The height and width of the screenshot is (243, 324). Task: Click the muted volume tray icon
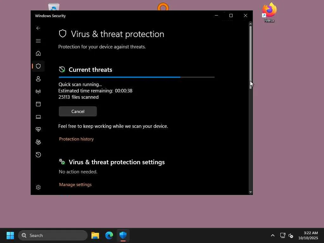click(x=291, y=235)
